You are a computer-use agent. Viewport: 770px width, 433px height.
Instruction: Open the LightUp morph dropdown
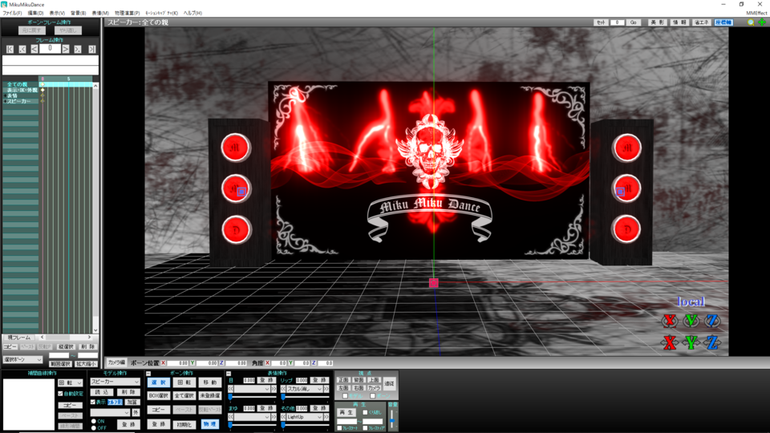pyautogui.click(x=305, y=417)
